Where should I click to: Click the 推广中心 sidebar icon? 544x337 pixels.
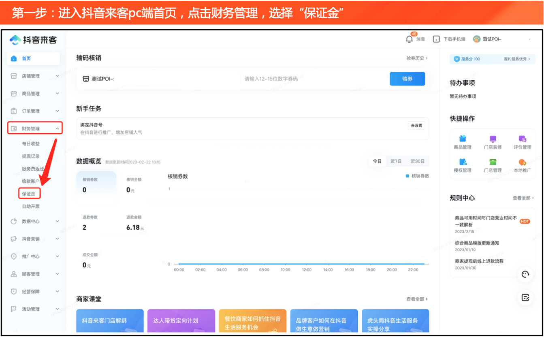[x=14, y=256]
